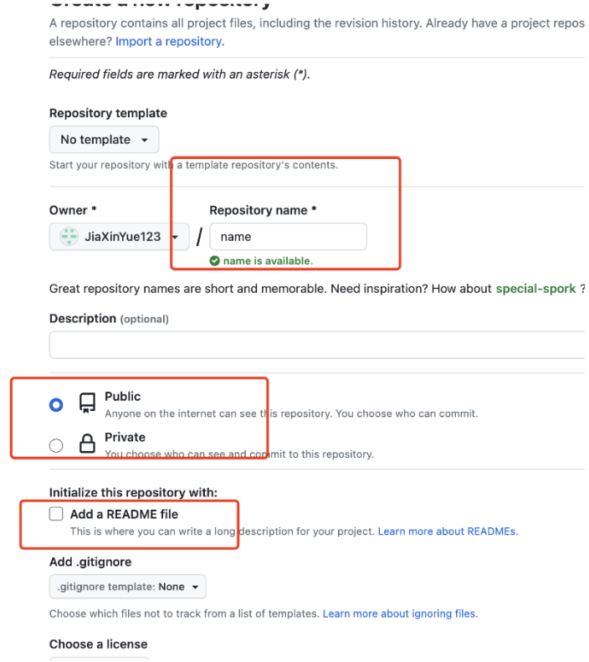589x662 pixels.
Task: Click the Add a README file label
Action: tap(124, 514)
